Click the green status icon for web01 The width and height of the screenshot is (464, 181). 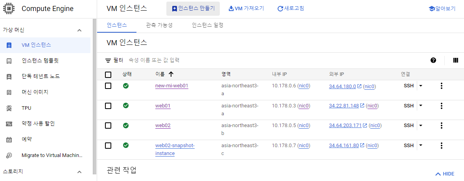pyautogui.click(x=126, y=105)
